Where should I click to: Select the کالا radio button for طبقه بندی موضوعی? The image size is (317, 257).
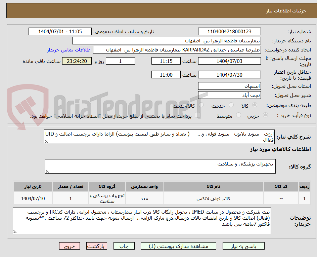pos(255,105)
